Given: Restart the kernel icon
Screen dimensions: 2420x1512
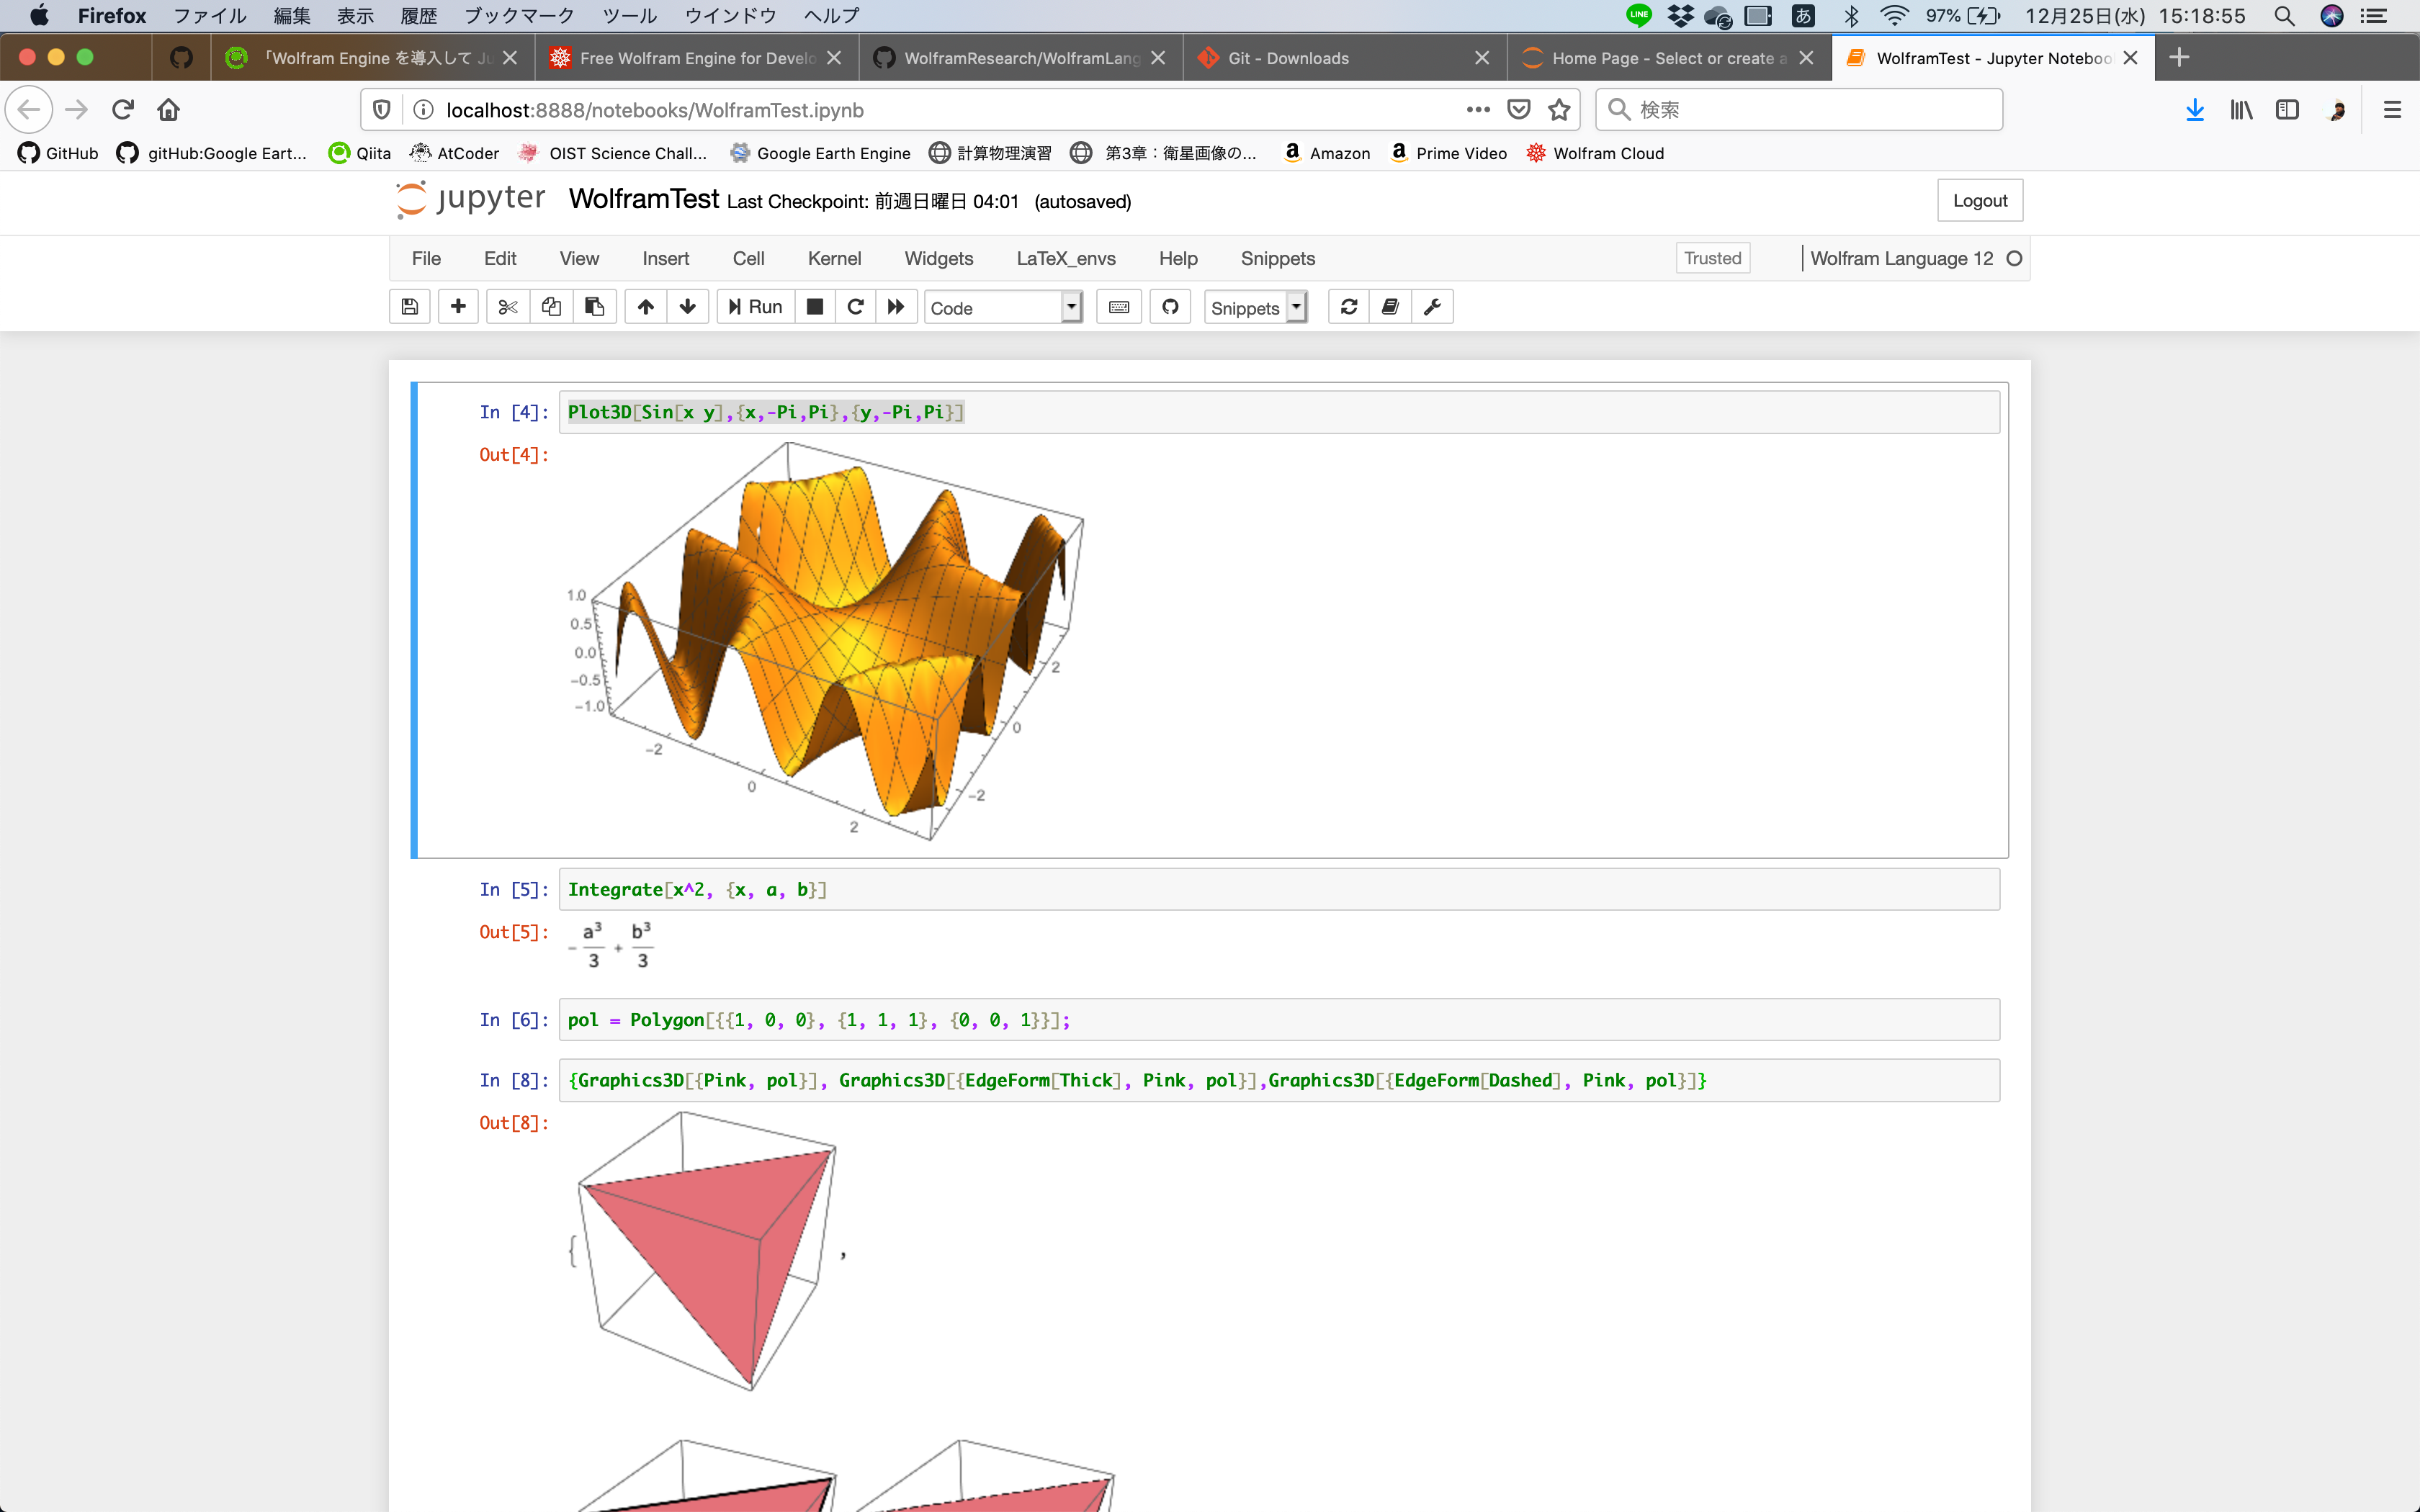Looking at the screenshot, I should (x=855, y=307).
